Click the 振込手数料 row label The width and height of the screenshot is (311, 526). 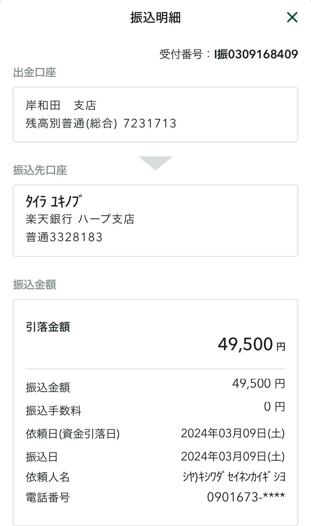(x=54, y=411)
